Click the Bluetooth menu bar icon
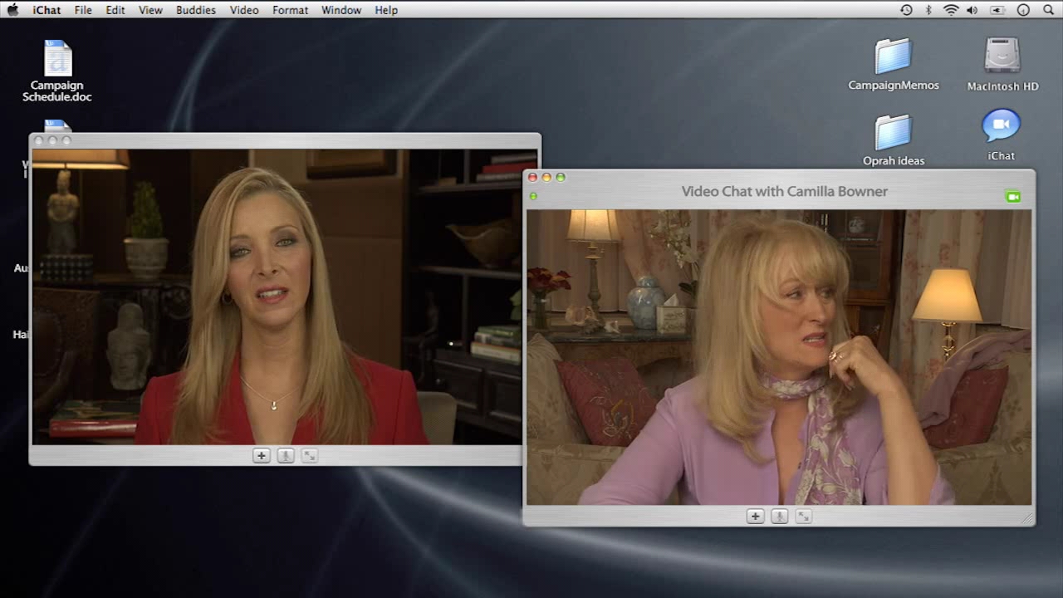The width and height of the screenshot is (1063, 598). [928, 10]
